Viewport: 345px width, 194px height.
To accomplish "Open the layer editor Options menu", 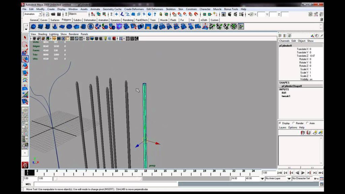I will pyautogui.click(x=292, y=128).
